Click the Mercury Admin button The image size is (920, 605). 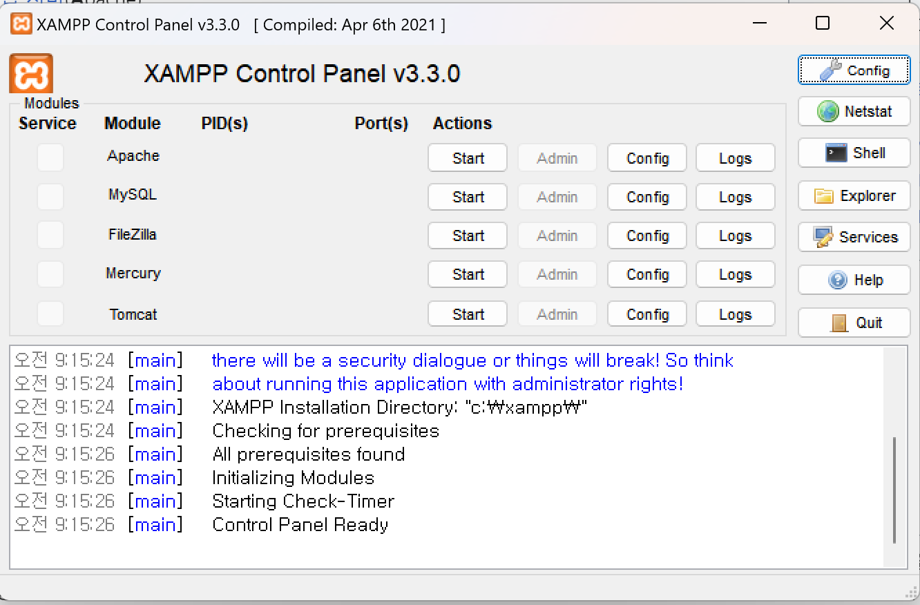[557, 274]
